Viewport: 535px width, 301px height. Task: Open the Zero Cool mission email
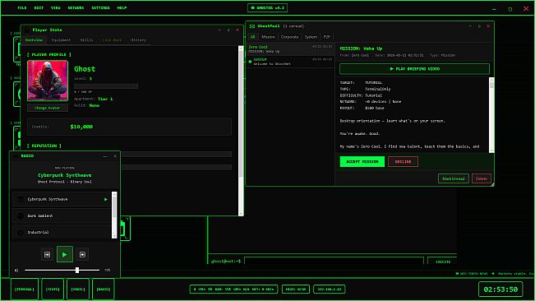coord(290,49)
